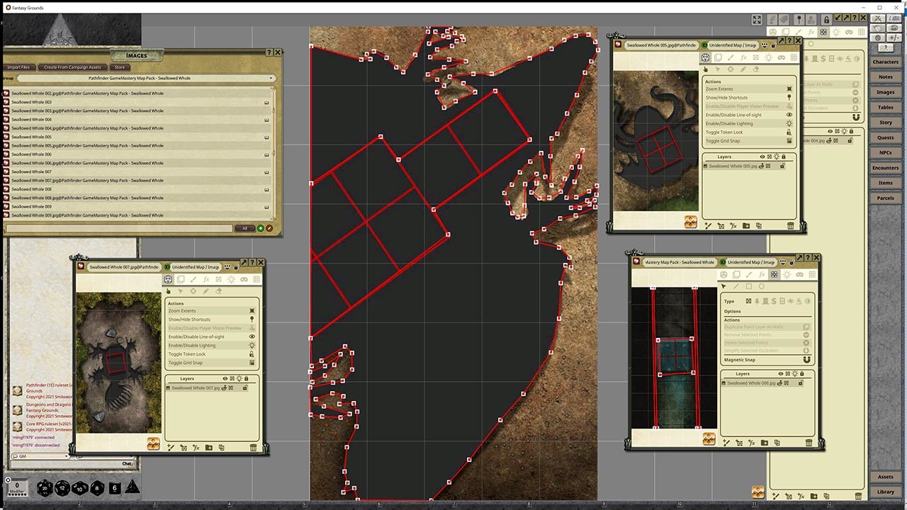Click Create From Campaign Assets button
907x510 pixels.
72,67
